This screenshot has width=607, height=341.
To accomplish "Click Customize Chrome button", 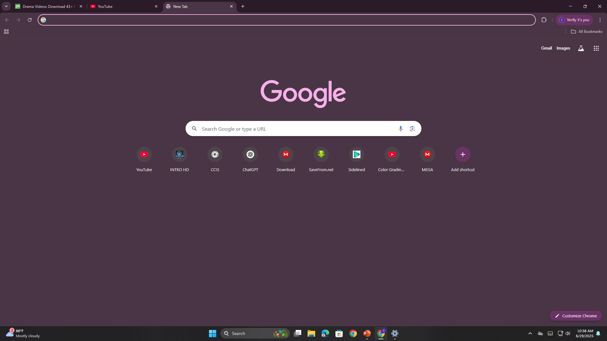I will (x=576, y=316).
